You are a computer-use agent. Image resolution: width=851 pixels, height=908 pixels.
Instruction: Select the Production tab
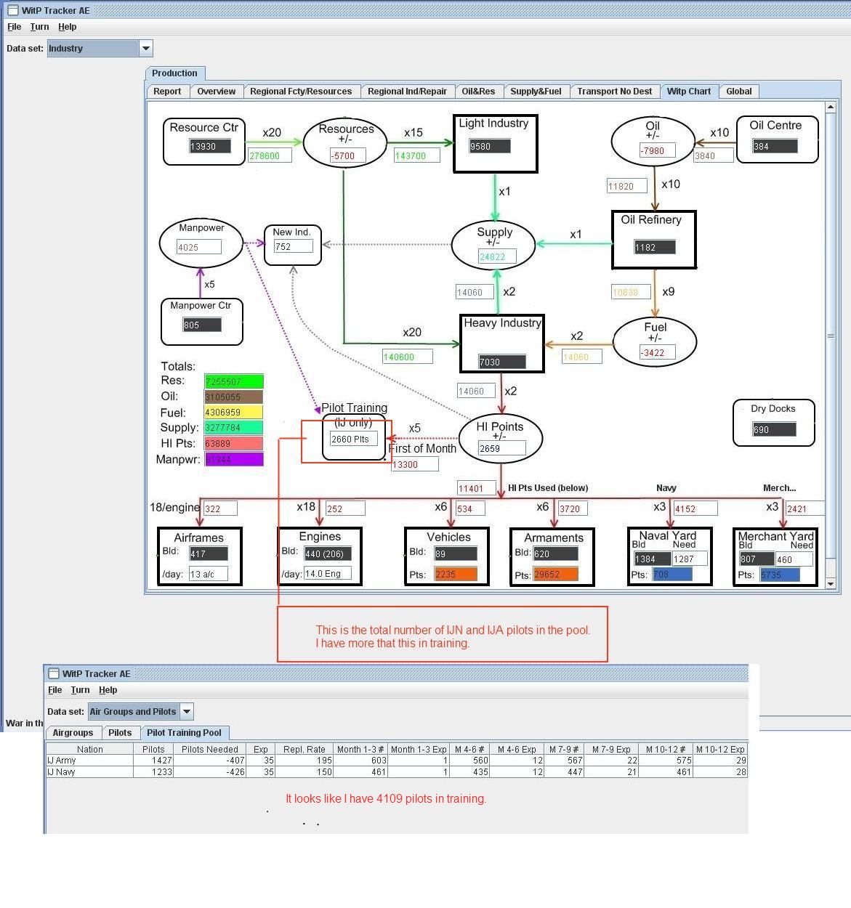(174, 73)
